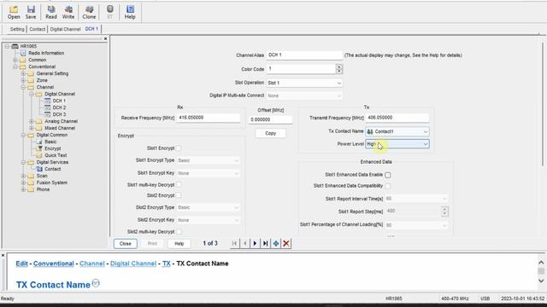Image resolution: width=547 pixels, height=307 pixels.
Task: Toggle Slot2 Encrypt checkbox
Action: (x=179, y=195)
